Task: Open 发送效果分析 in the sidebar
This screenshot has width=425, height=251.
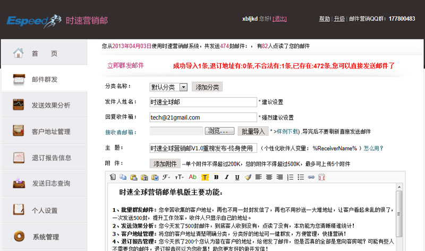Action: pos(50,105)
